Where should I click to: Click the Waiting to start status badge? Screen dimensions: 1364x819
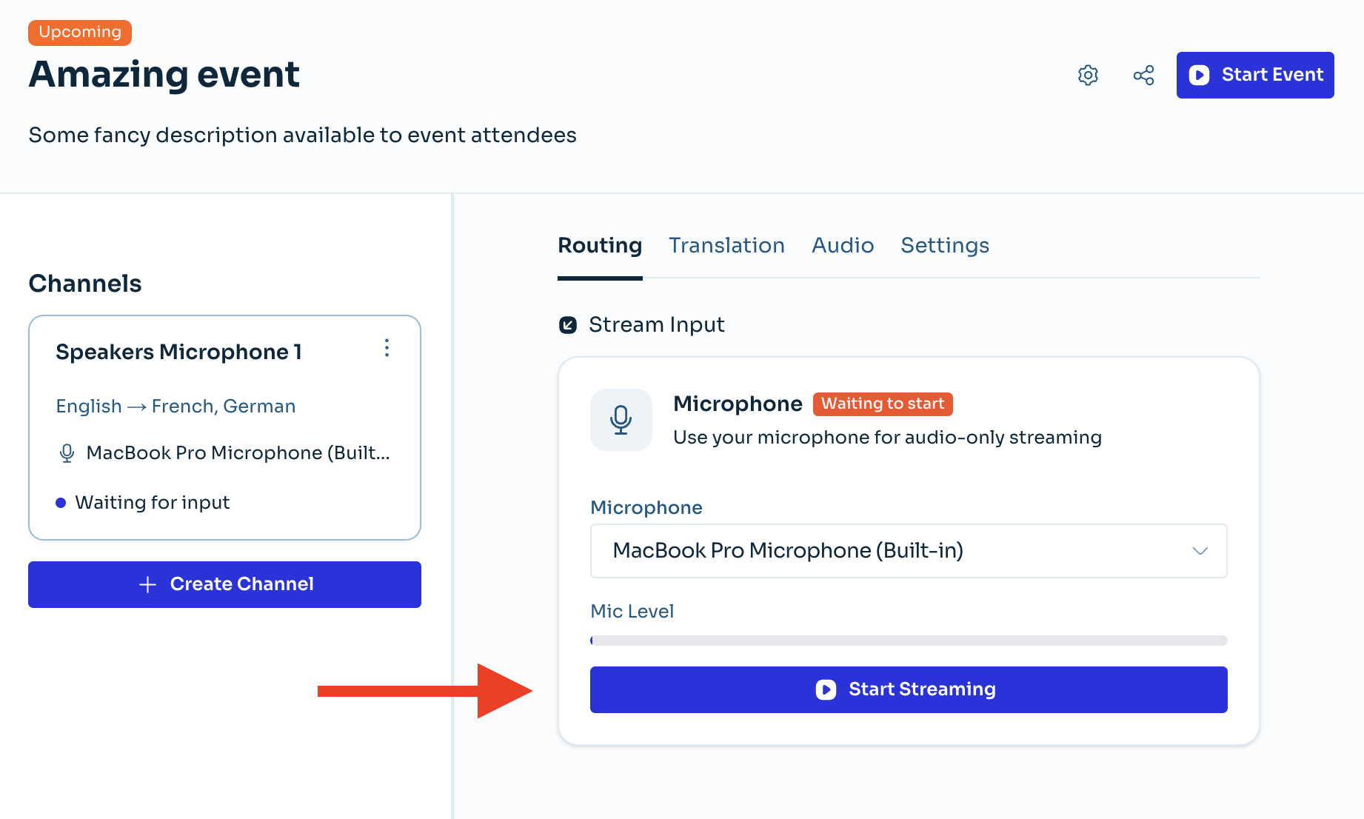[x=883, y=404]
